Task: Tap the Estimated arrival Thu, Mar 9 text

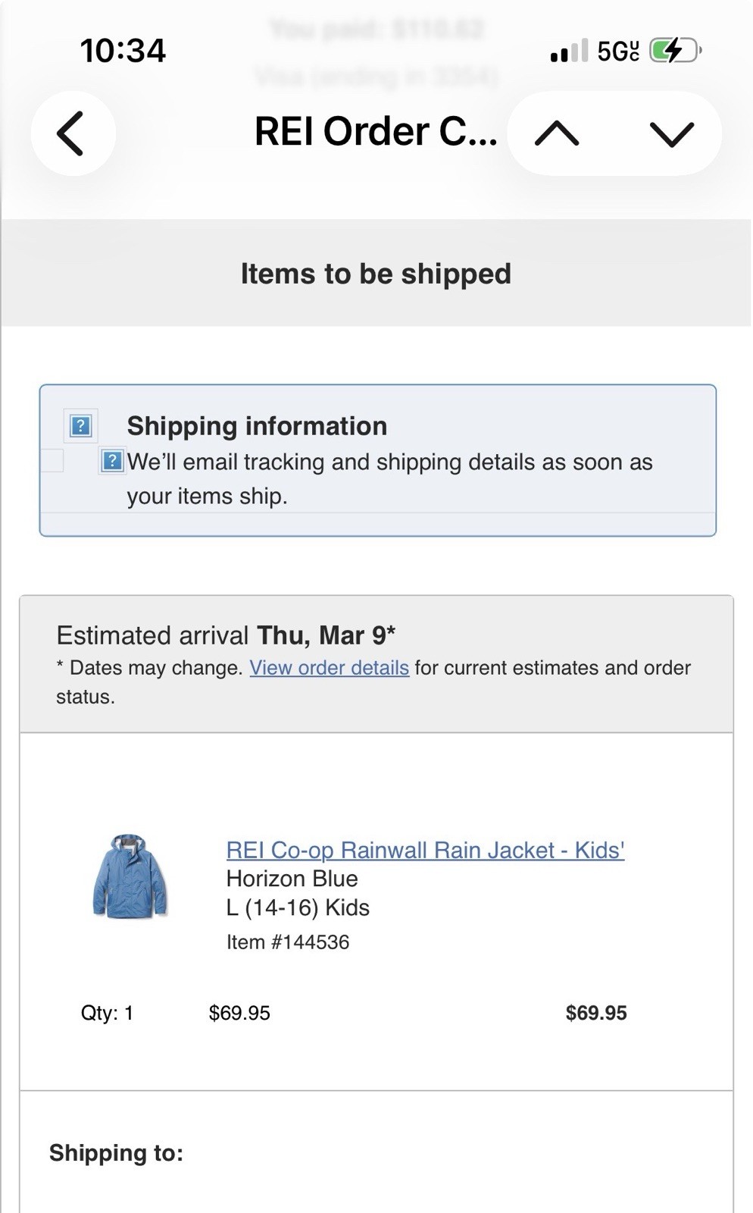Action: [226, 635]
